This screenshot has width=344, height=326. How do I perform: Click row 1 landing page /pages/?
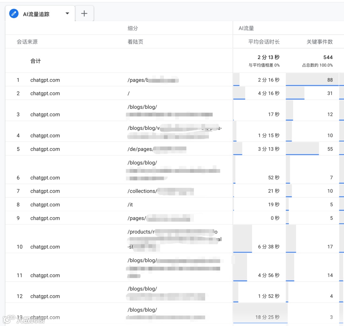click(x=153, y=80)
